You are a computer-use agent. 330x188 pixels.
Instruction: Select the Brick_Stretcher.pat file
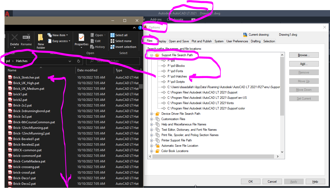(x=26, y=77)
